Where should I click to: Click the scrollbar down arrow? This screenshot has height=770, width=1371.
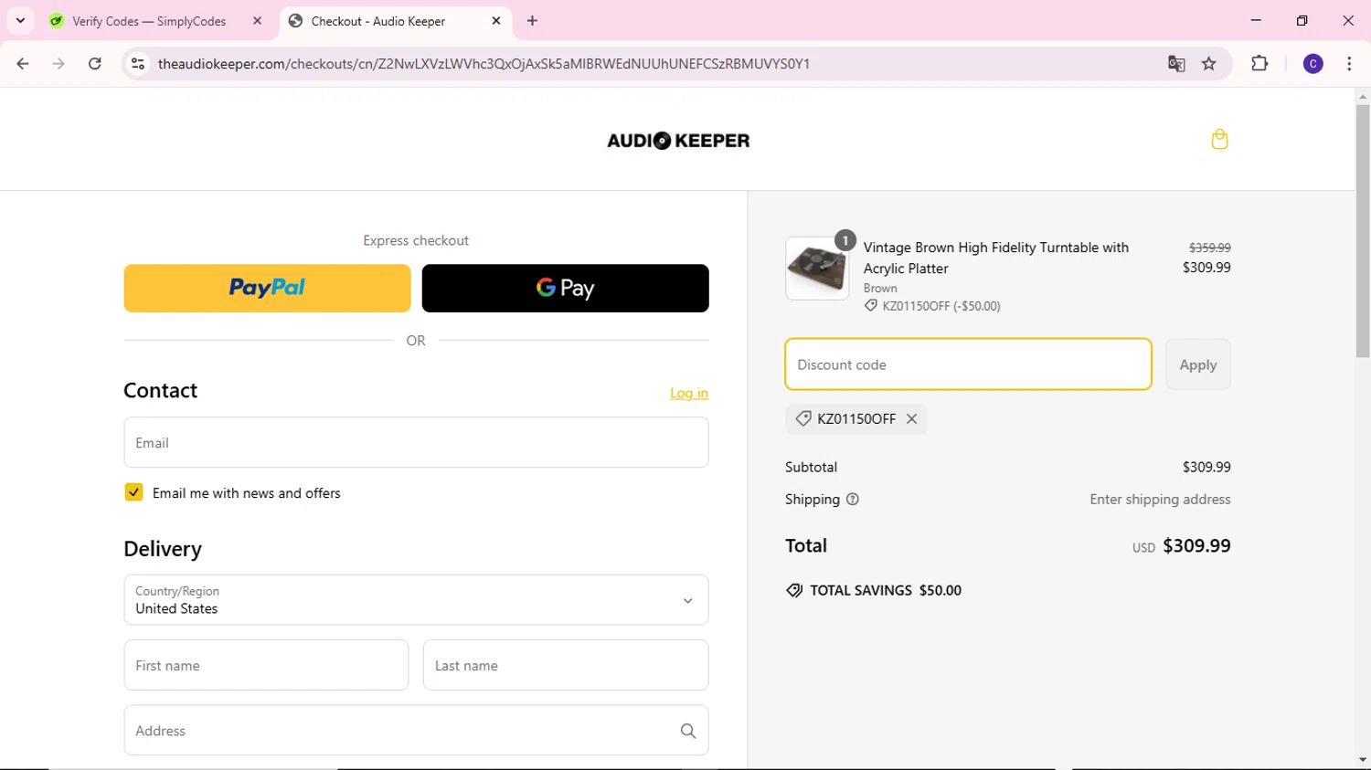tap(1362, 760)
